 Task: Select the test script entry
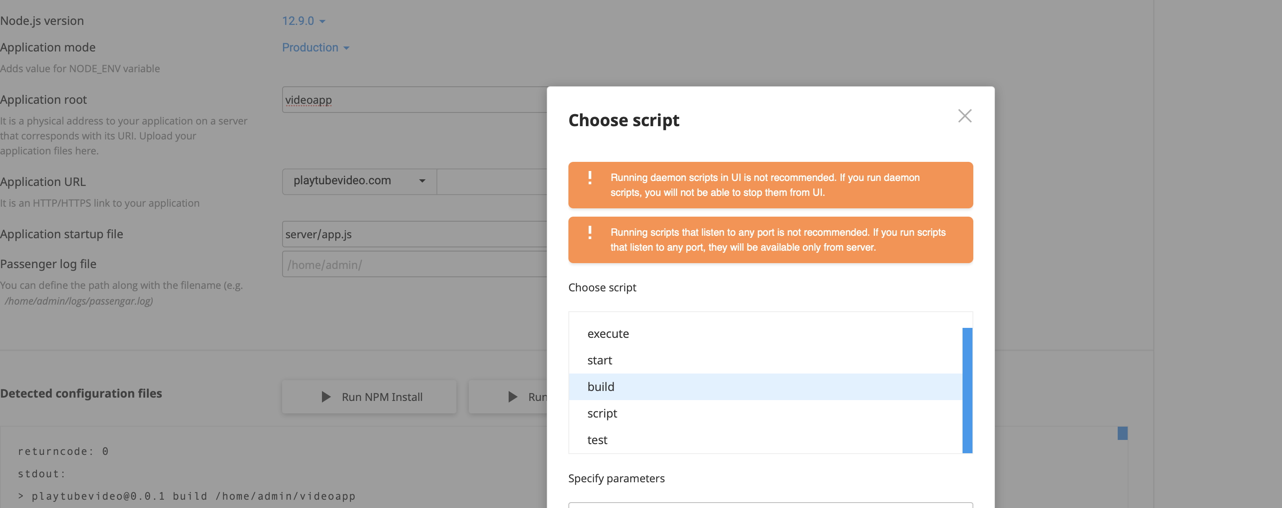tap(597, 440)
